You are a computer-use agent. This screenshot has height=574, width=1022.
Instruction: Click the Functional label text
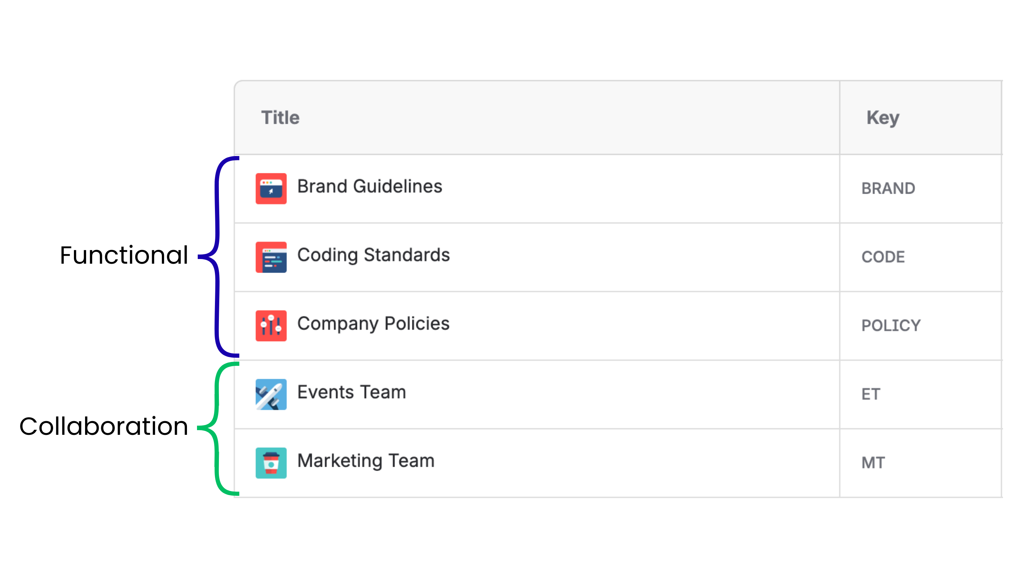coord(124,255)
